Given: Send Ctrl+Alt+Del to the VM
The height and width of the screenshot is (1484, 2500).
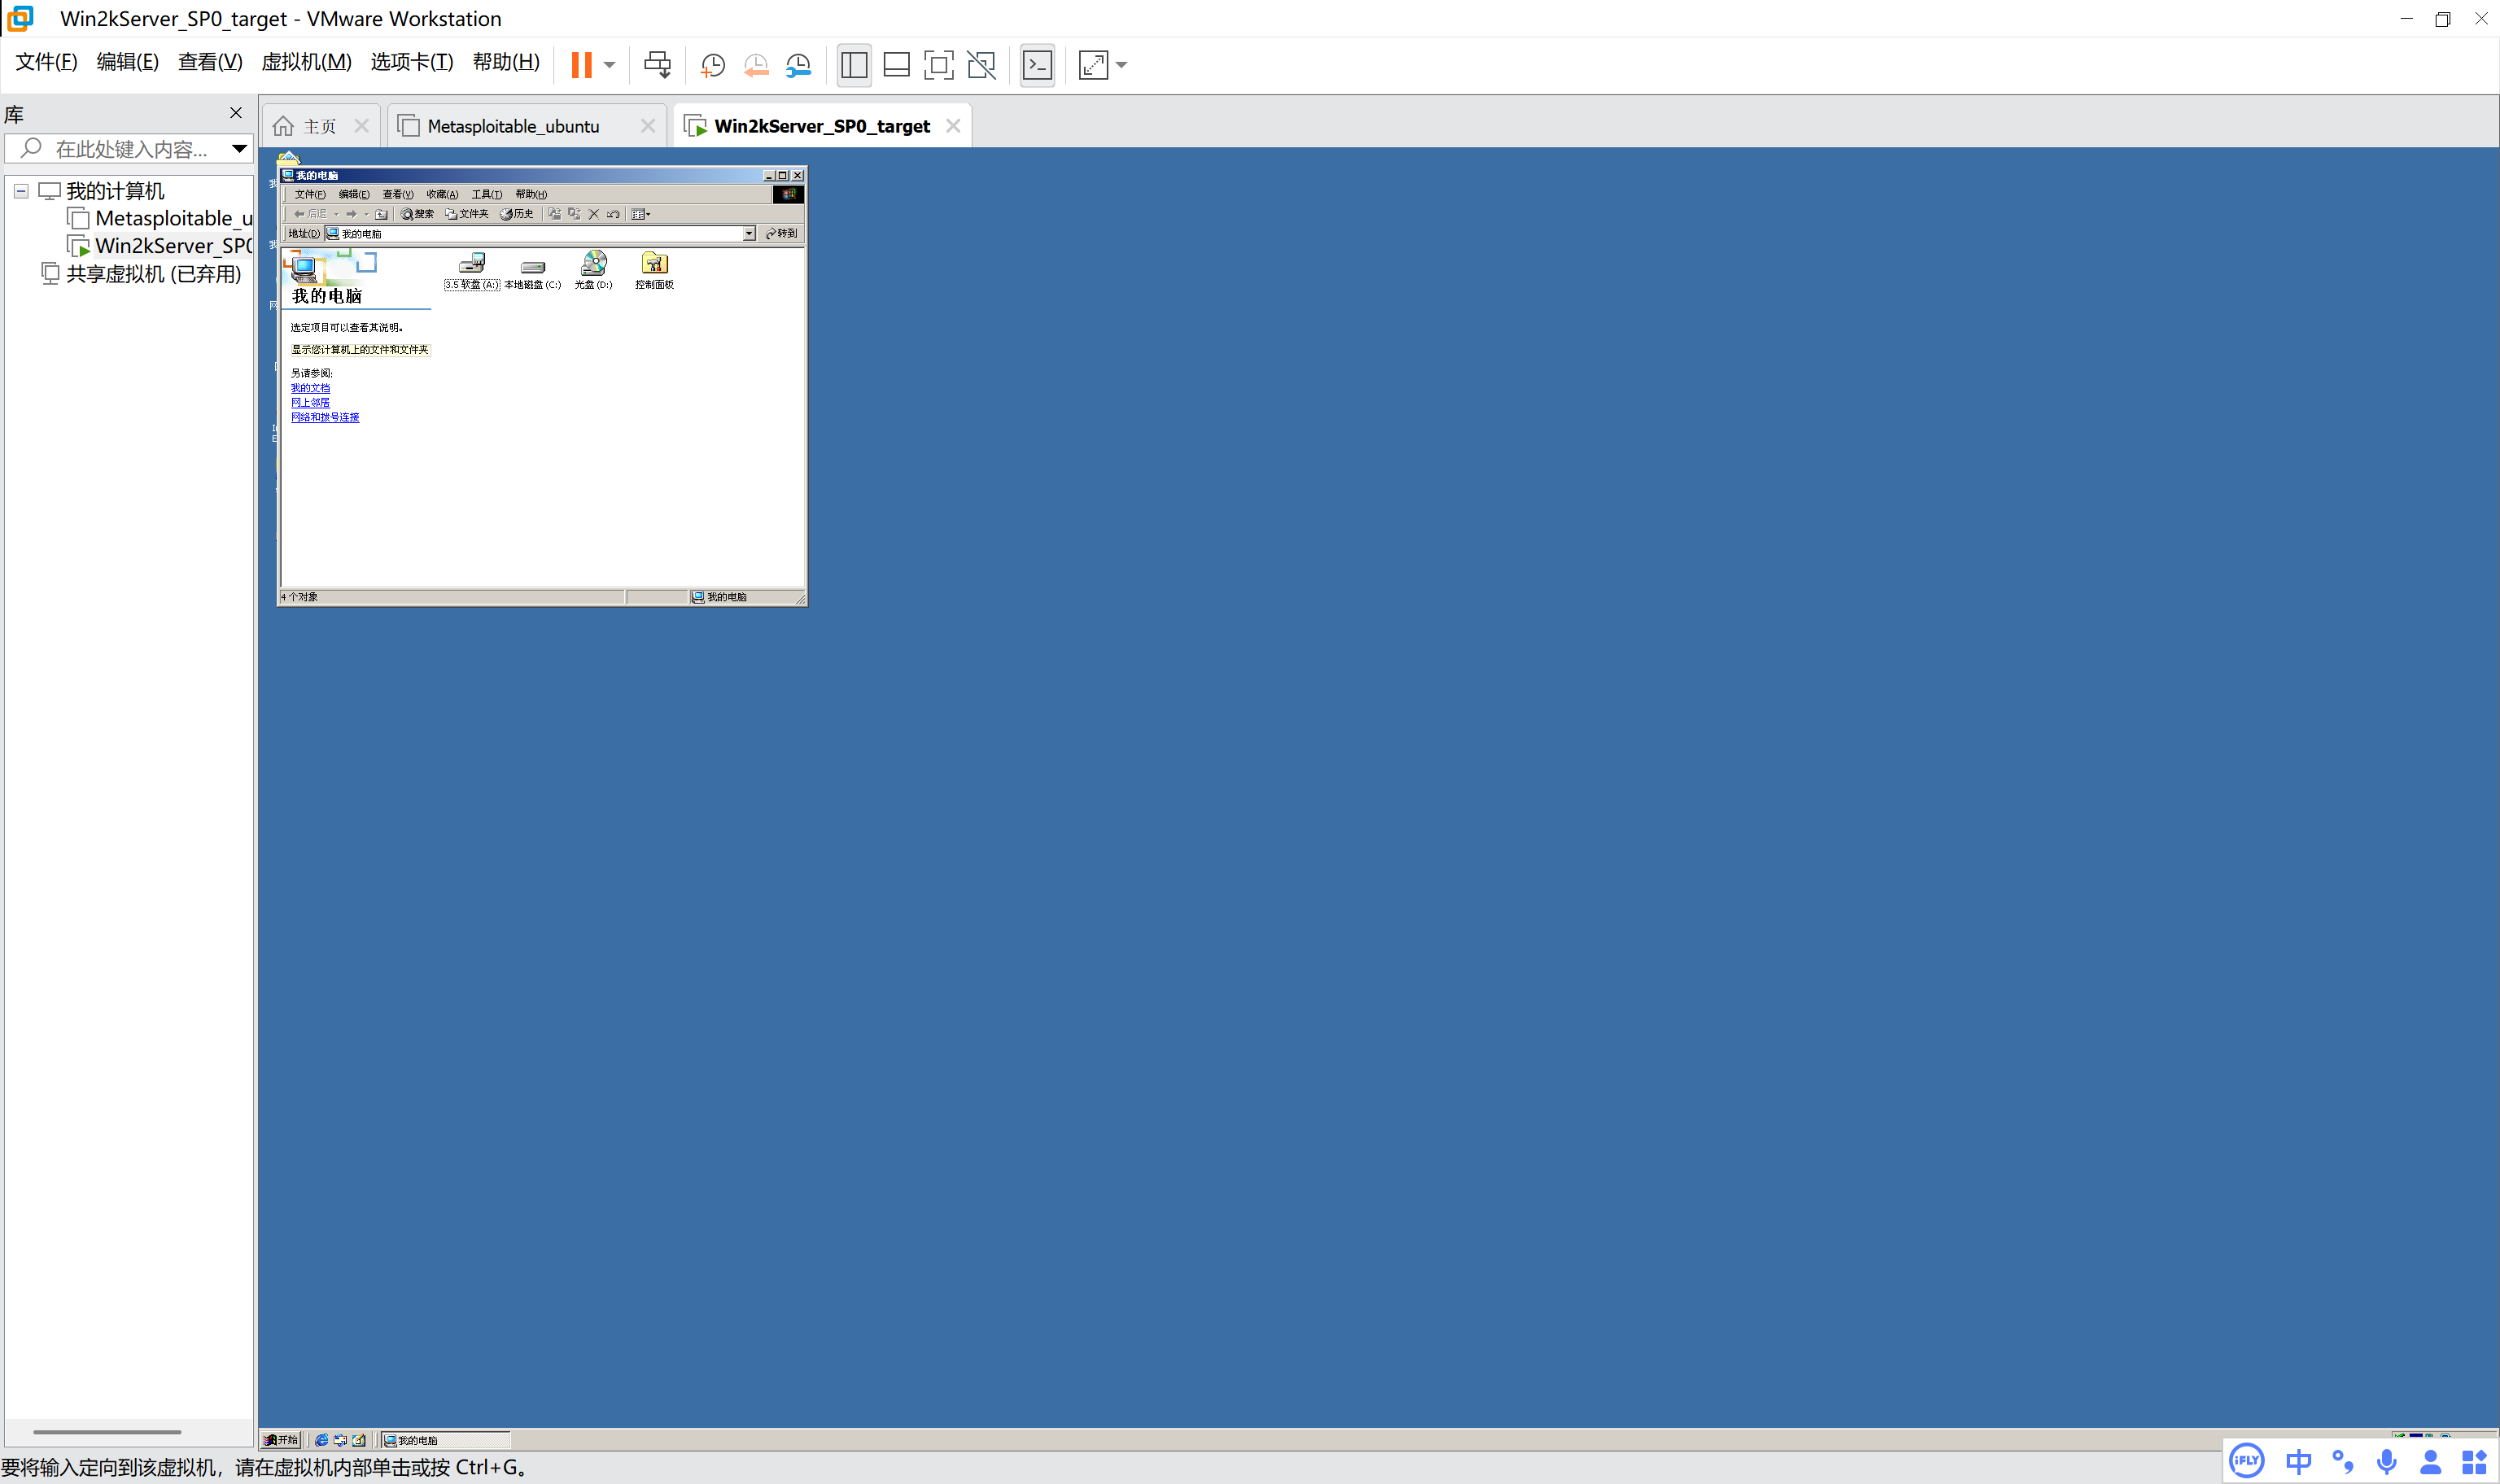Looking at the screenshot, I should tap(657, 65).
